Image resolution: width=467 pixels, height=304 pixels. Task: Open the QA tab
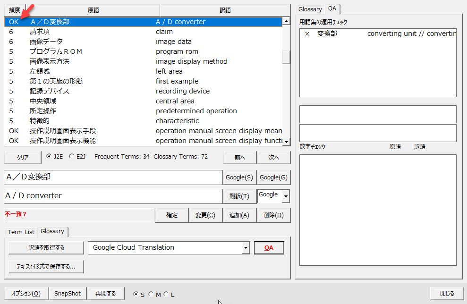coord(332,9)
